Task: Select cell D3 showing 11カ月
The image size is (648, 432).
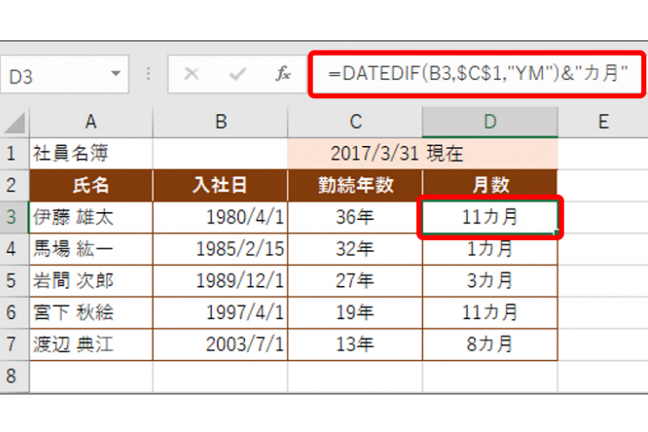Action: pos(490,217)
